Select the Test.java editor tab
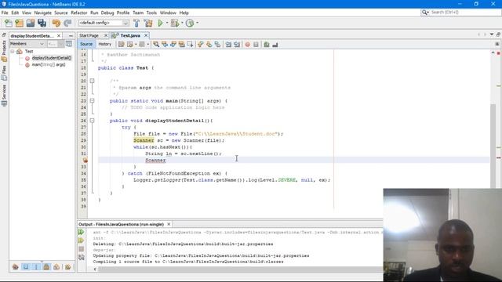The image size is (502, 282). (x=130, y=35)
